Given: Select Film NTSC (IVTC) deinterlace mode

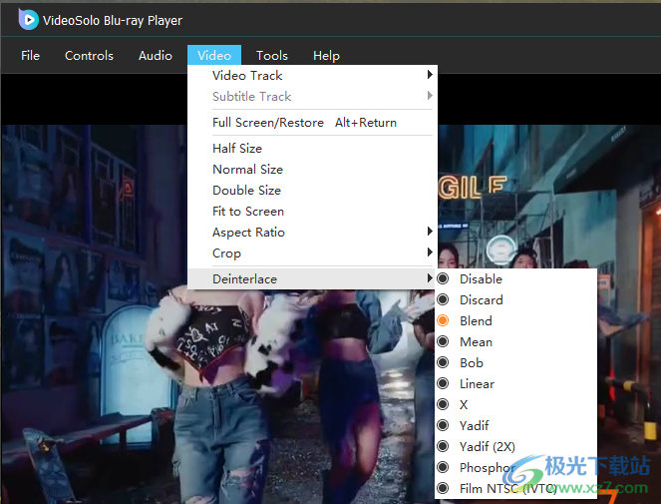Looking at the screenshot, I should tap(515, 488).
